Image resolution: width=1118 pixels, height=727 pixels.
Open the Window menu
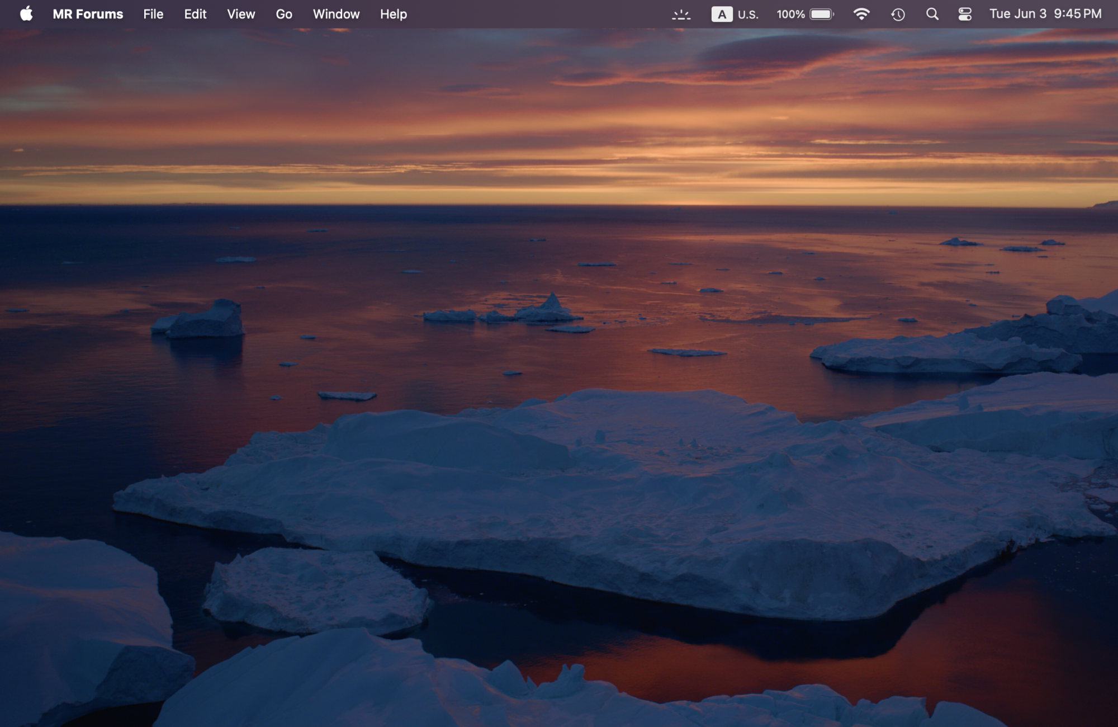336,14
